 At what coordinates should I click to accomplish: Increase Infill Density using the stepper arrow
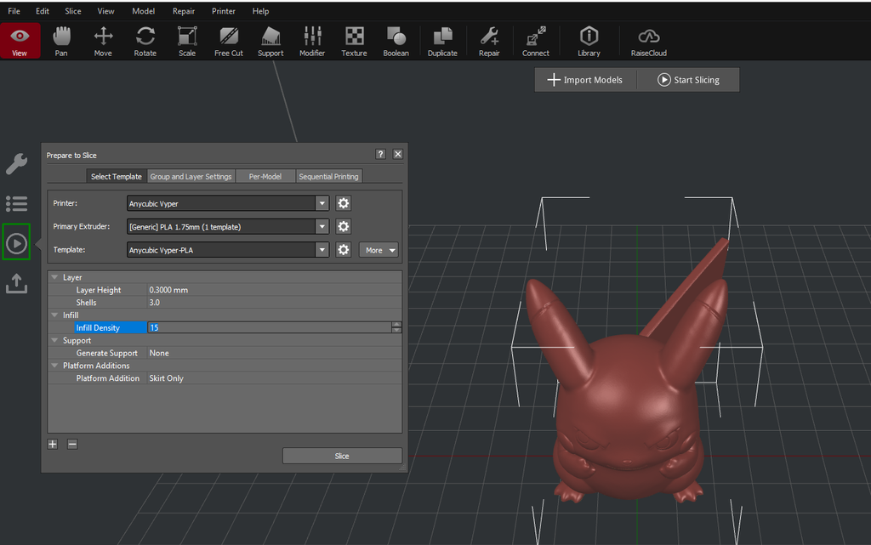396,324
